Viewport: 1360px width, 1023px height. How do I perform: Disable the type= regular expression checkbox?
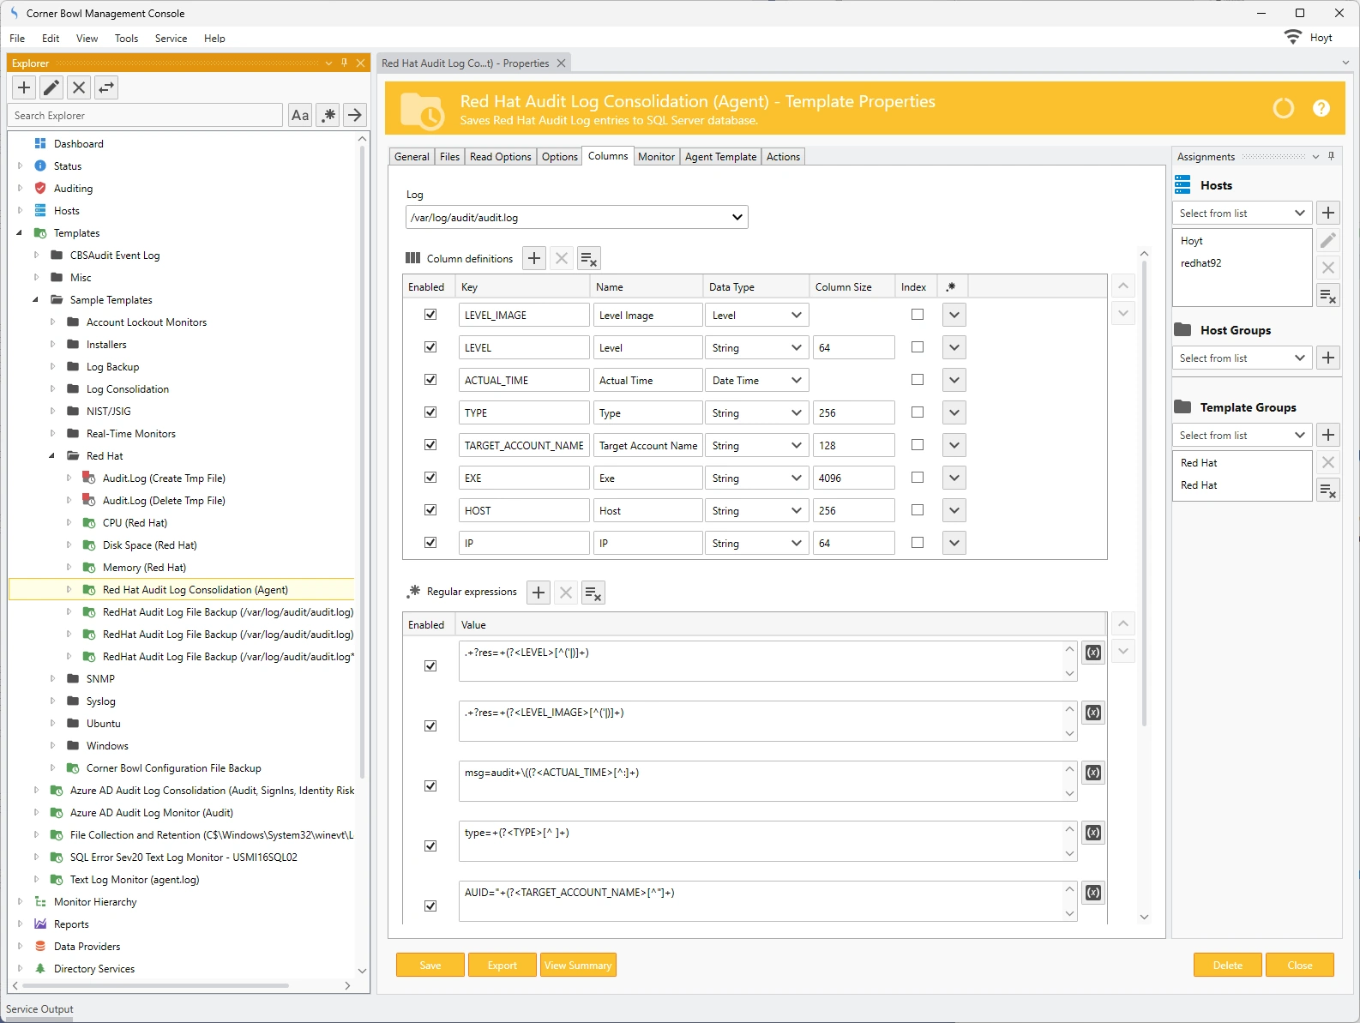click(x=430, y=845)
